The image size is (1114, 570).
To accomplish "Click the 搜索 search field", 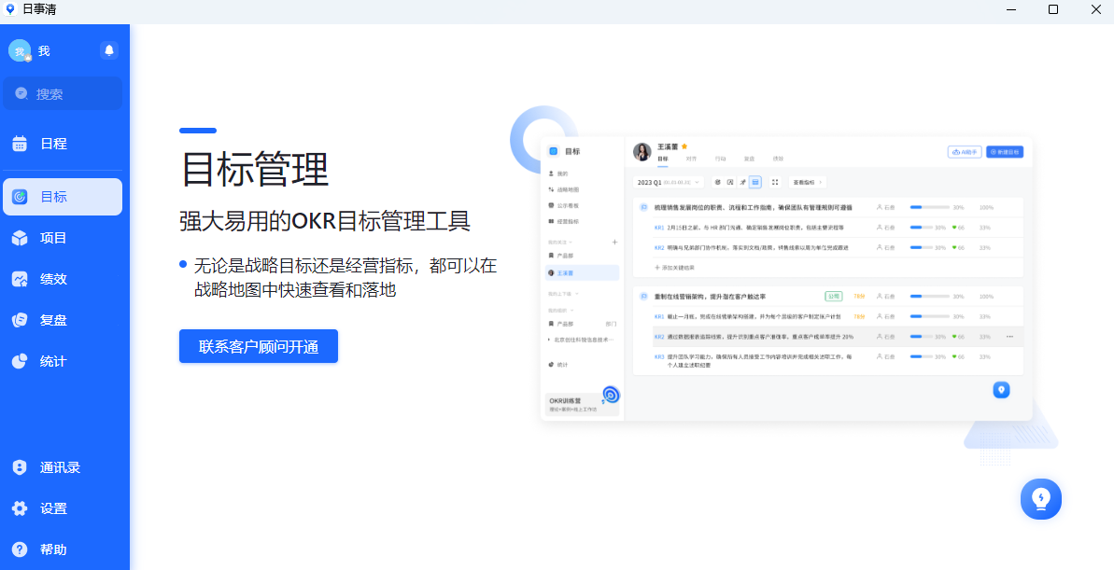I will (63, 92).
